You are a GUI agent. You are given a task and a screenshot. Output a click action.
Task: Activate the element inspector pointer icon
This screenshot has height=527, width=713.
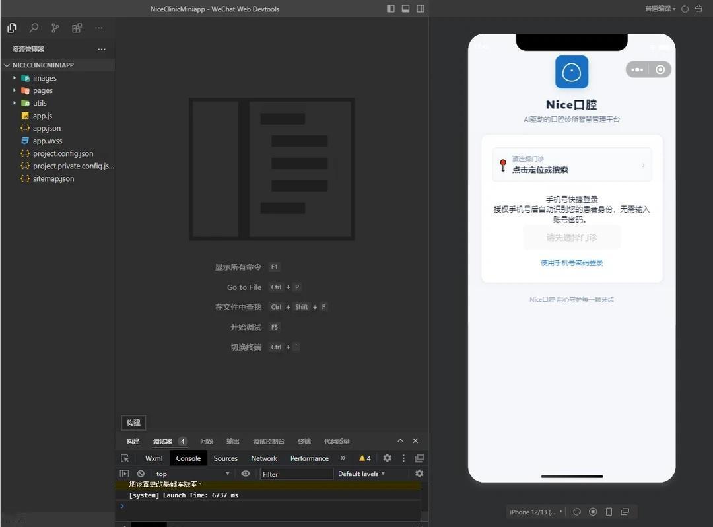[125, 458]
